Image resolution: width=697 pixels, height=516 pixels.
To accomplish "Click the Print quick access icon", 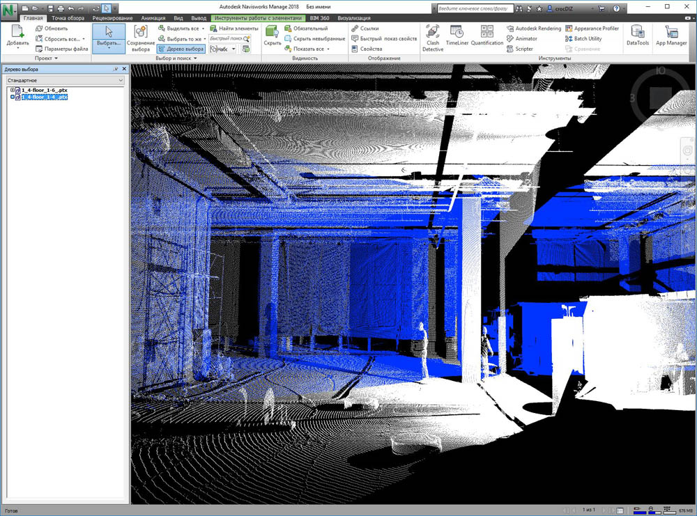I will [x=61, y=8].
